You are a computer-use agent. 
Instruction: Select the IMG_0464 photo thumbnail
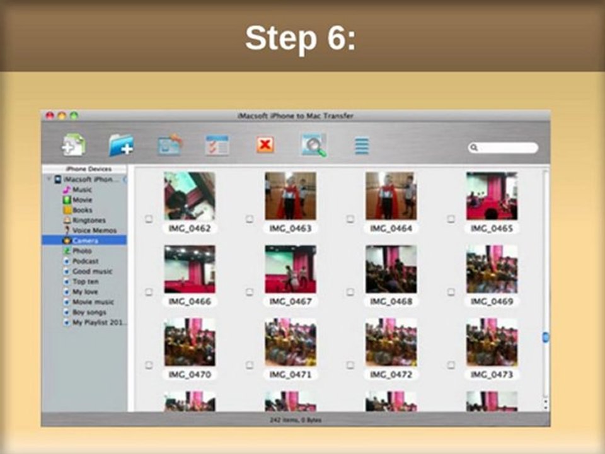391,196
